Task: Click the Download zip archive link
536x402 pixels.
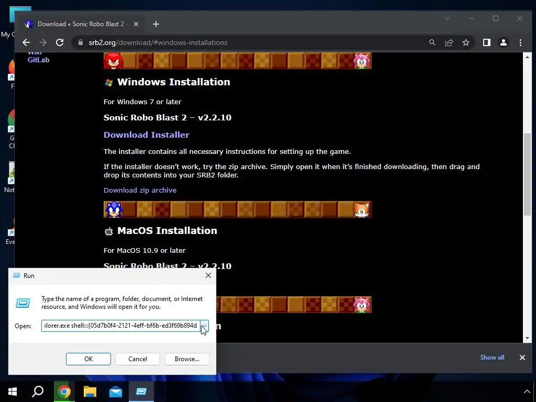Action: point(140,190)
